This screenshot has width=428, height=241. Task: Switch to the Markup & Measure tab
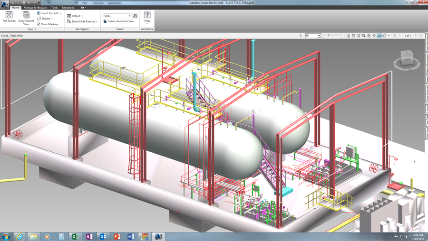point(35,8)
